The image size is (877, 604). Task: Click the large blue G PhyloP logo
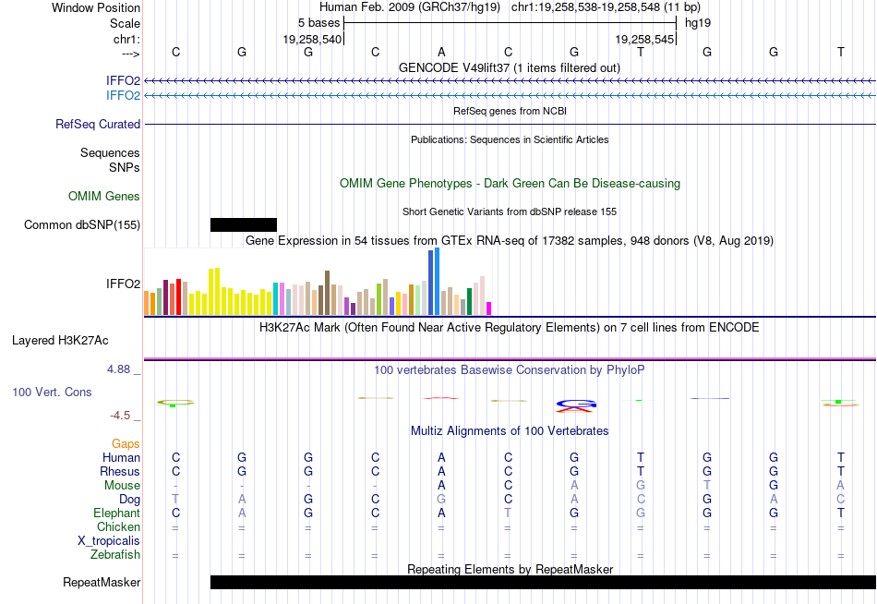[x=576, y=404]
